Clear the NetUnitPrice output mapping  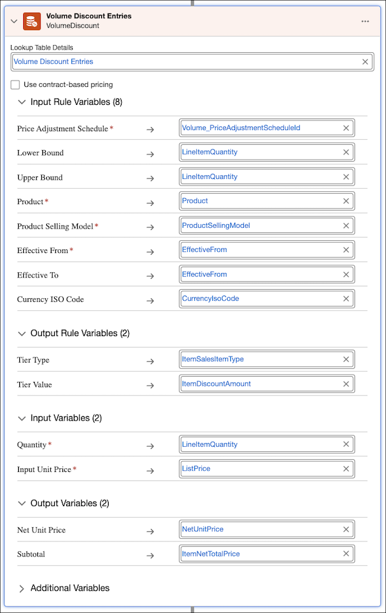[x=346, y=529]
